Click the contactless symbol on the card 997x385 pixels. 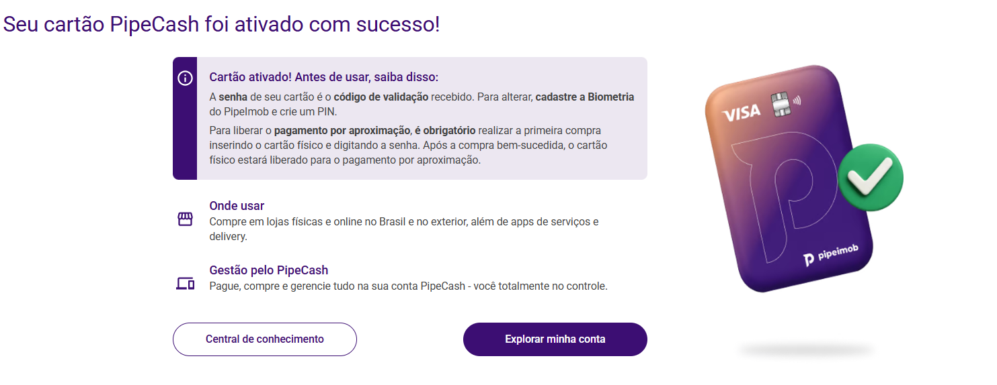(797, 102)
